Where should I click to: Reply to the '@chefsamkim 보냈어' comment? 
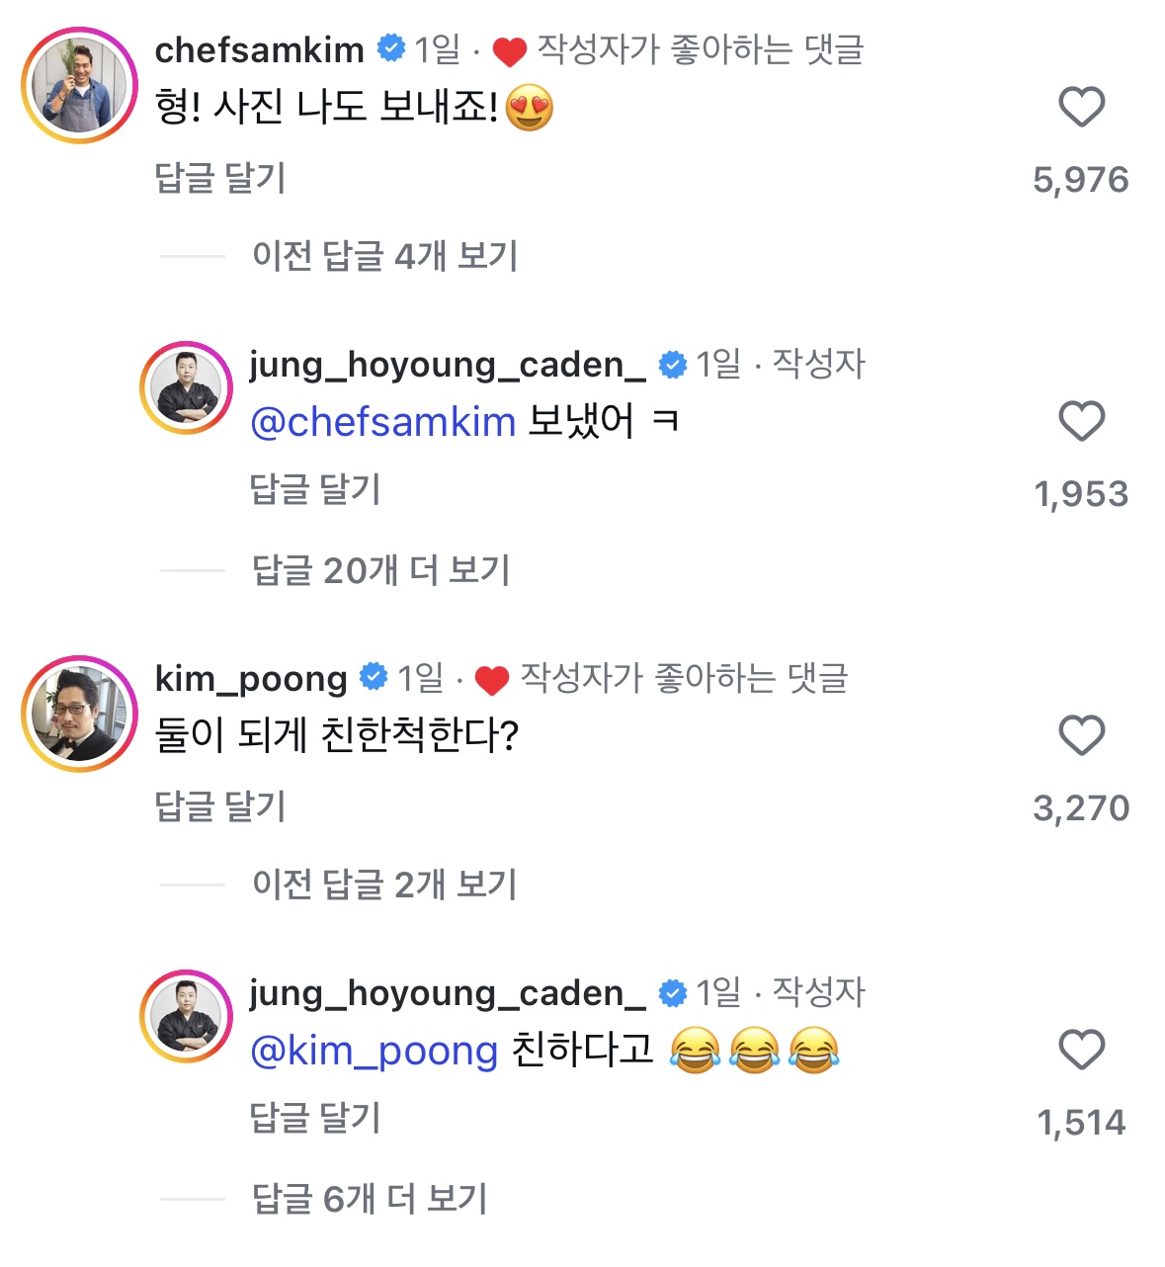[x=315, y=489]
